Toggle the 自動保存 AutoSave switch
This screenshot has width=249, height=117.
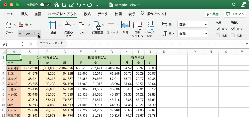[46, 5]
